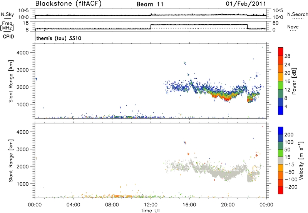Click the -15 label on velocity color bar

(290, 165)
